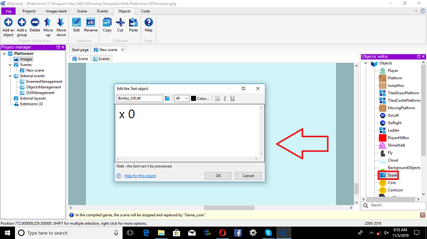Screen dimensions: 427x239
Task: Open Facebook app from taskbar
Action: pos(238,233)
